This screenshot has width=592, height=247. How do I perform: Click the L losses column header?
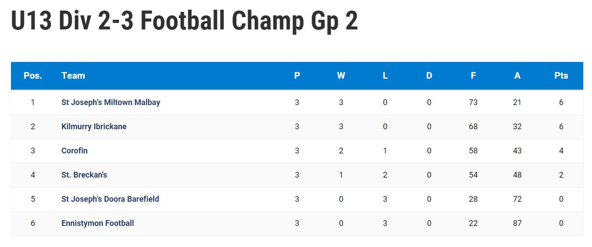click(x=385, y=76)
